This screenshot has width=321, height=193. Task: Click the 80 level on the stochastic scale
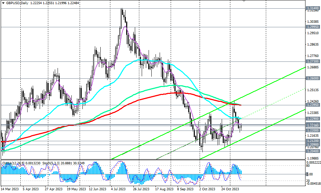[x=308, y=165]
